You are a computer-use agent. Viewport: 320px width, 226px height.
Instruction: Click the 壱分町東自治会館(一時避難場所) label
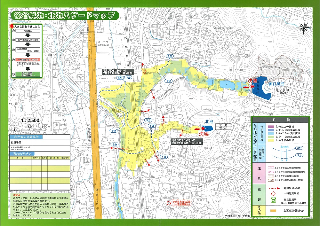click(181, 202)
